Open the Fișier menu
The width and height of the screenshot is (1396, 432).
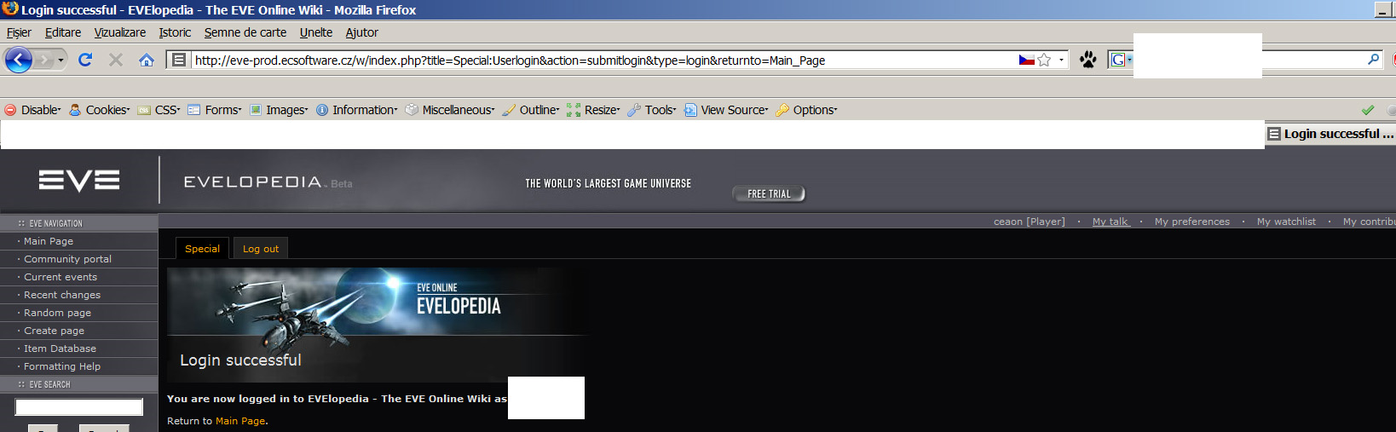click(19, 32)
